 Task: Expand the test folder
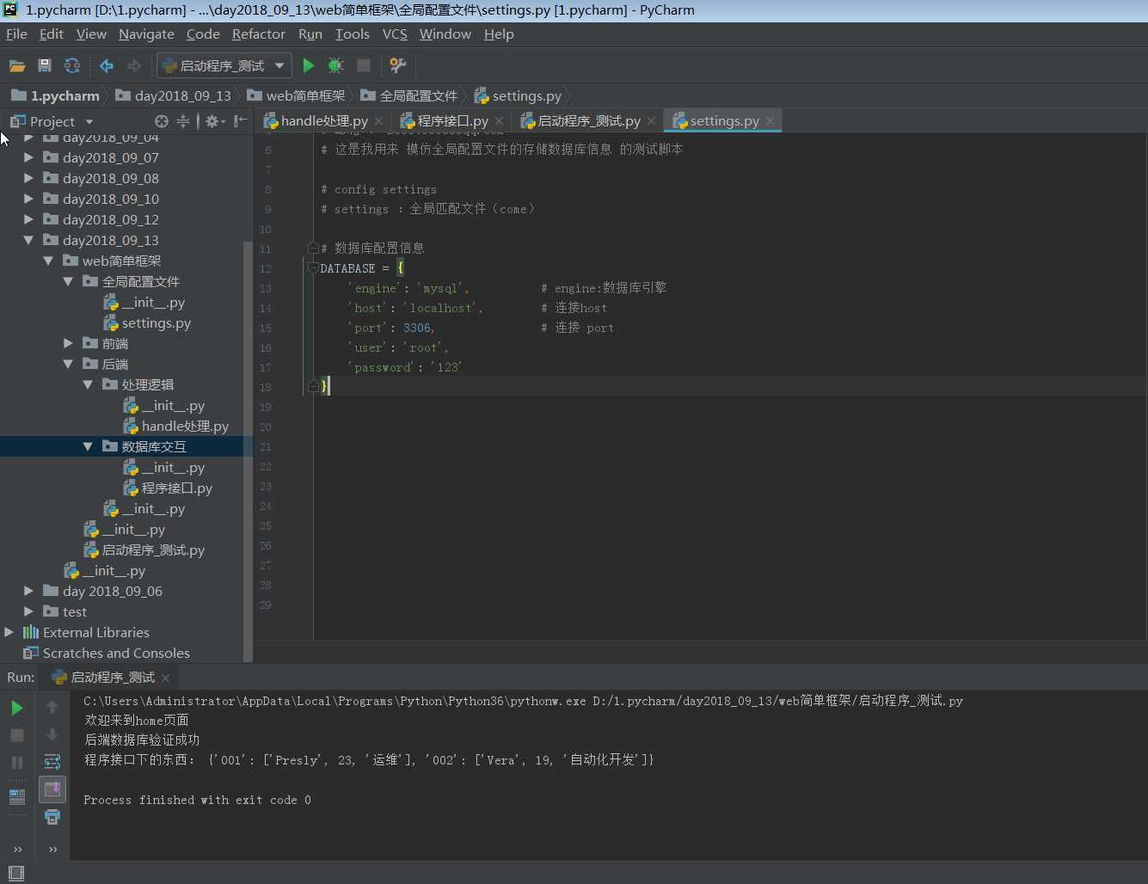tap(28, 611)
